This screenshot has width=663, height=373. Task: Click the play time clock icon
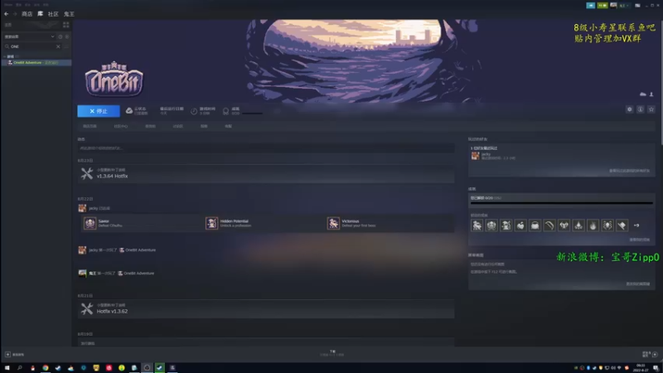(x=194, y=111)
